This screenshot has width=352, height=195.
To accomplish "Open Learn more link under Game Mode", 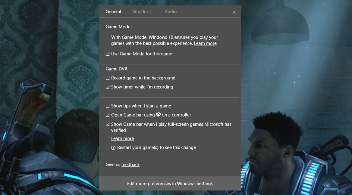I will (x=205, y=43).
